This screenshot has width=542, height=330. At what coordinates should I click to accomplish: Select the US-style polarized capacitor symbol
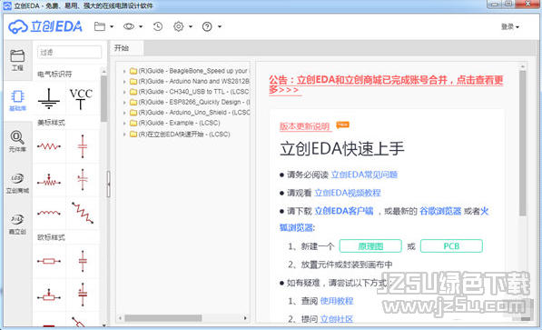coord(83,179)
